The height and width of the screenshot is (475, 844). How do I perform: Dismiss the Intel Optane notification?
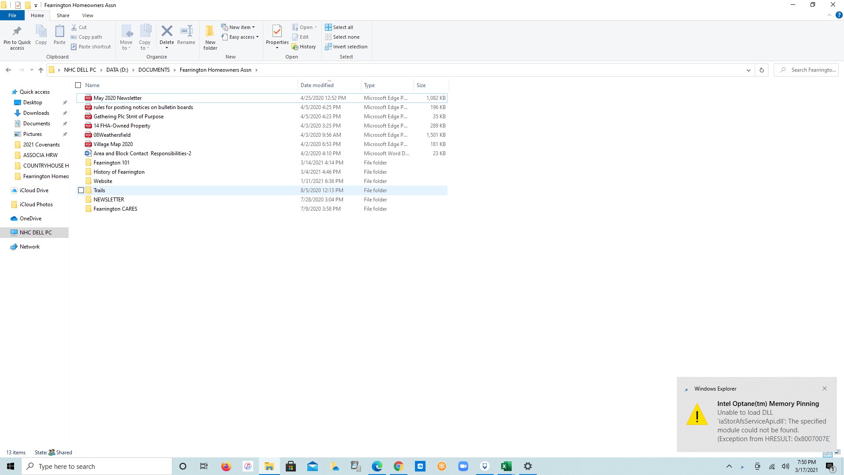(x=825, y=388)
